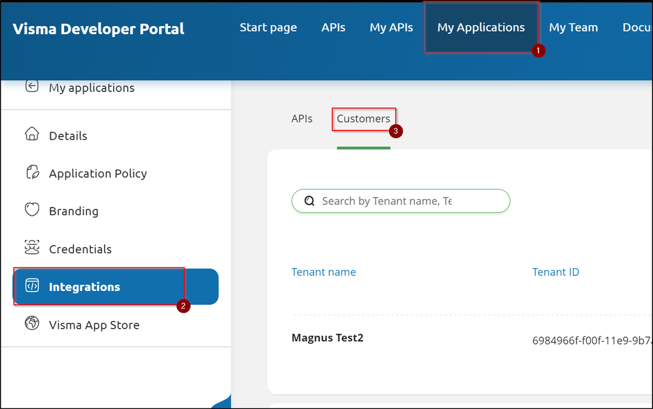
Task: Click the Visma App Store globe icon
Action: pos(31,324)
